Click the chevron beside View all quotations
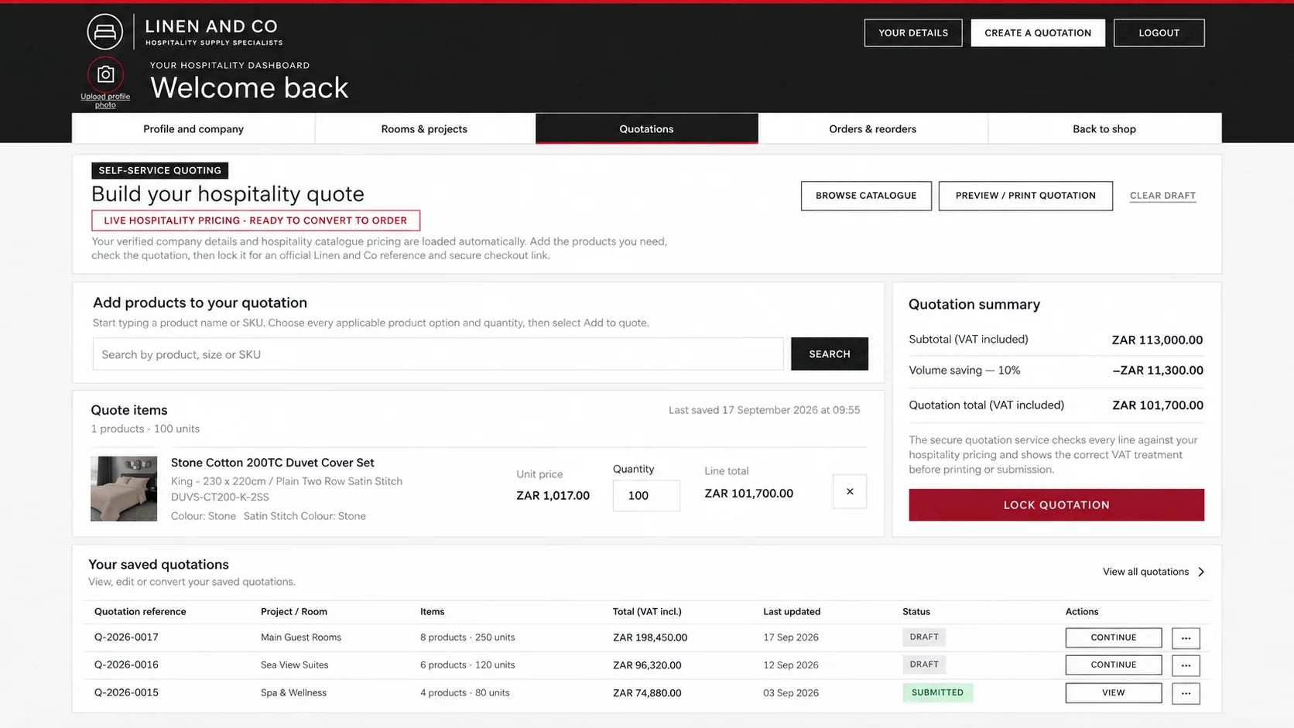This screenshot has height=728, width=1294. pos(1201,572)
